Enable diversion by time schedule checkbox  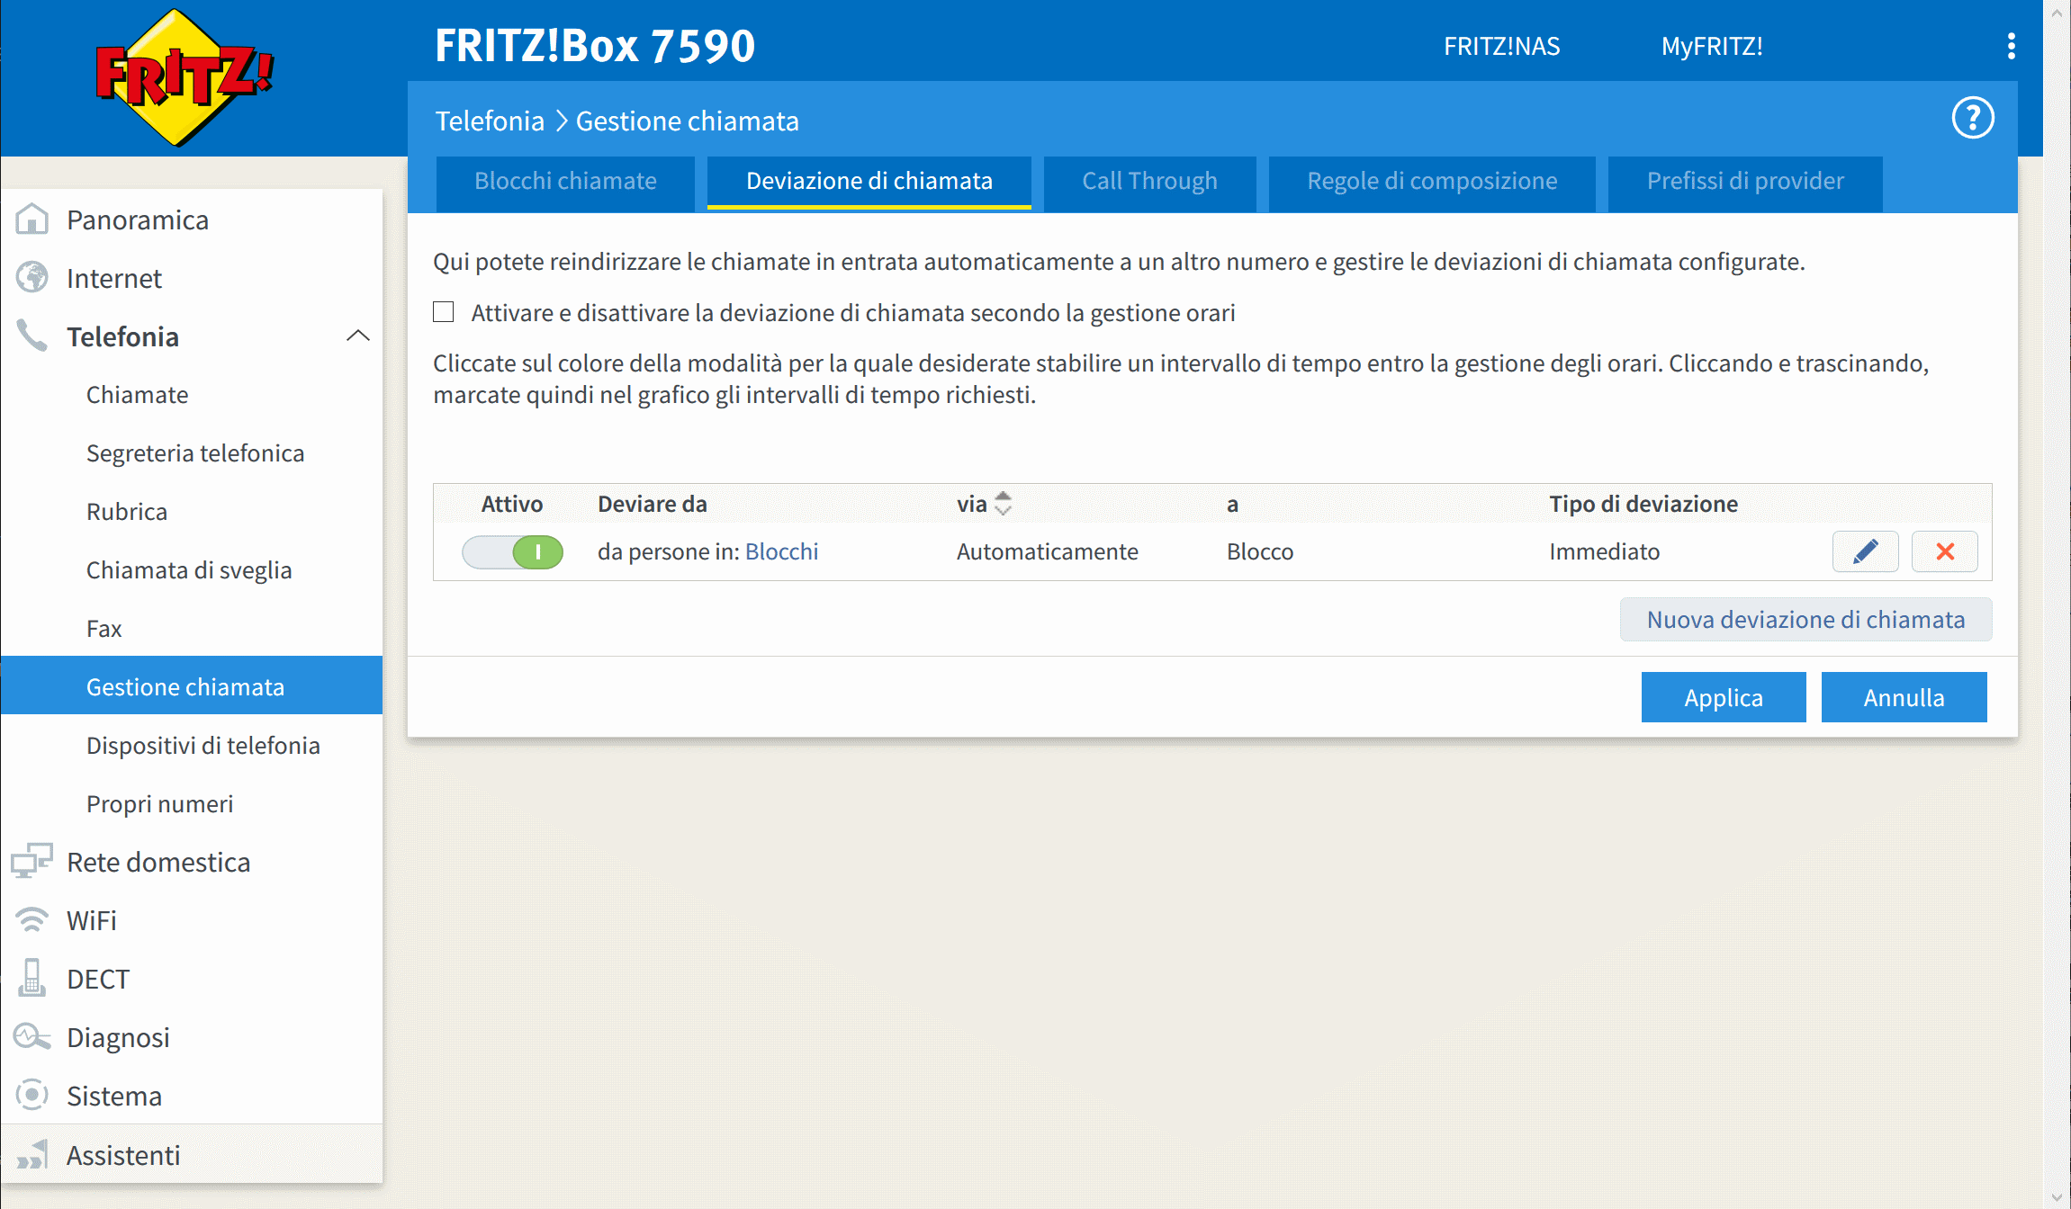click(443, 312)
